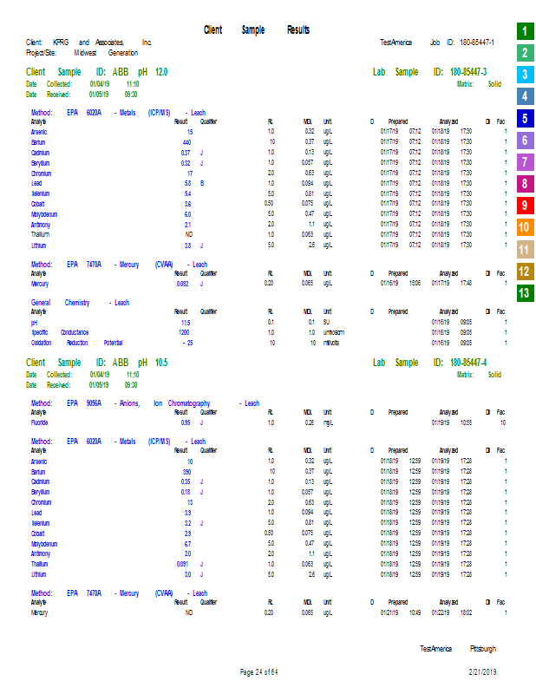
Task: Jump to green section tab 13
Action: [x=525, y=293]
